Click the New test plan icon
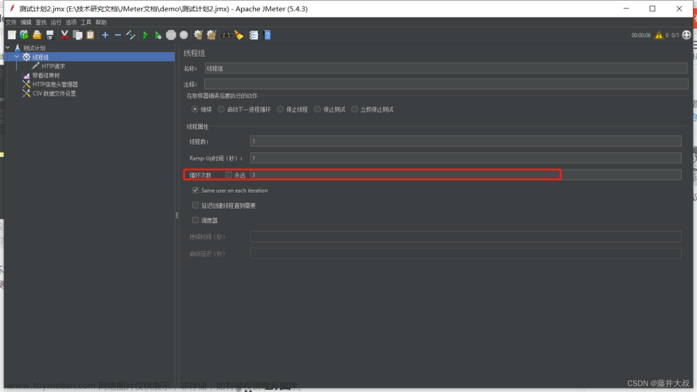 coord(12,35)
